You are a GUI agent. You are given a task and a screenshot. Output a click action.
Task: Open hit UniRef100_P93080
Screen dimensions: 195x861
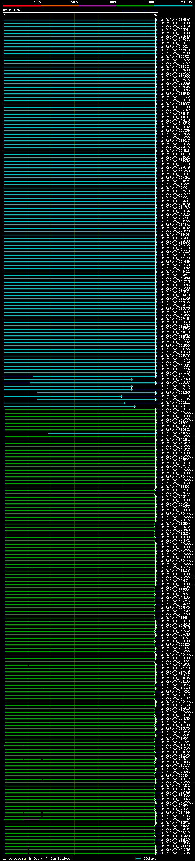175,33
